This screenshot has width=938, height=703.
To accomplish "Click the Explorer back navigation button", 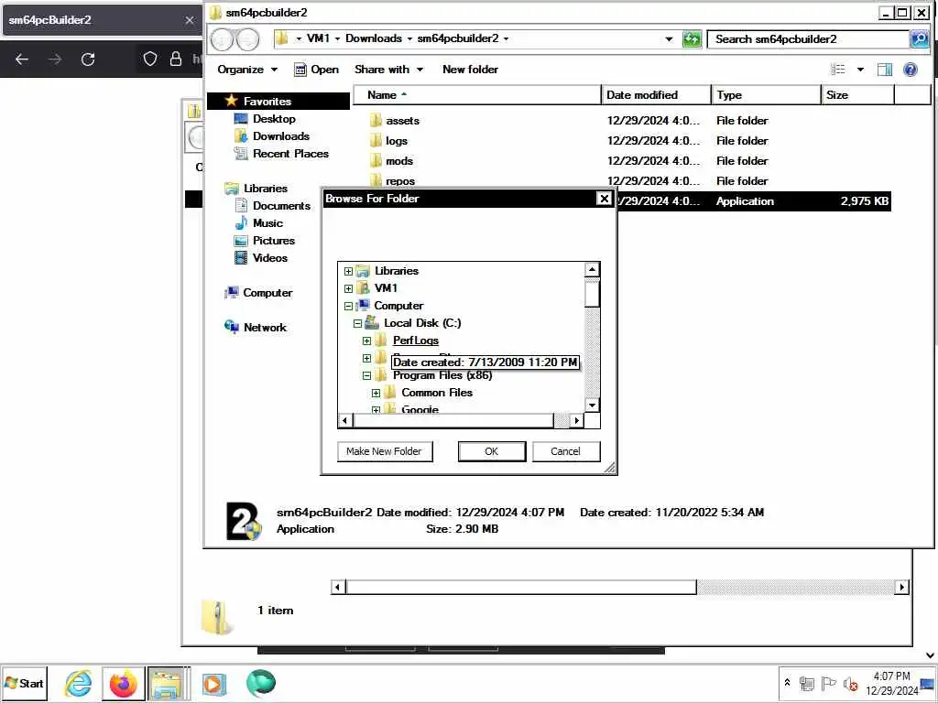I will pyautogui.click(x=222, y=39).
